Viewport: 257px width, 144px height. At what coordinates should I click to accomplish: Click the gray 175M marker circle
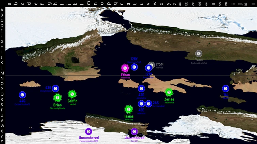(151, 65)
